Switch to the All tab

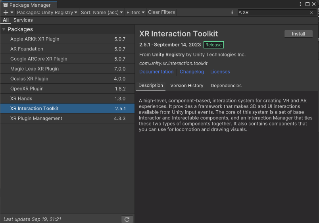6,20
